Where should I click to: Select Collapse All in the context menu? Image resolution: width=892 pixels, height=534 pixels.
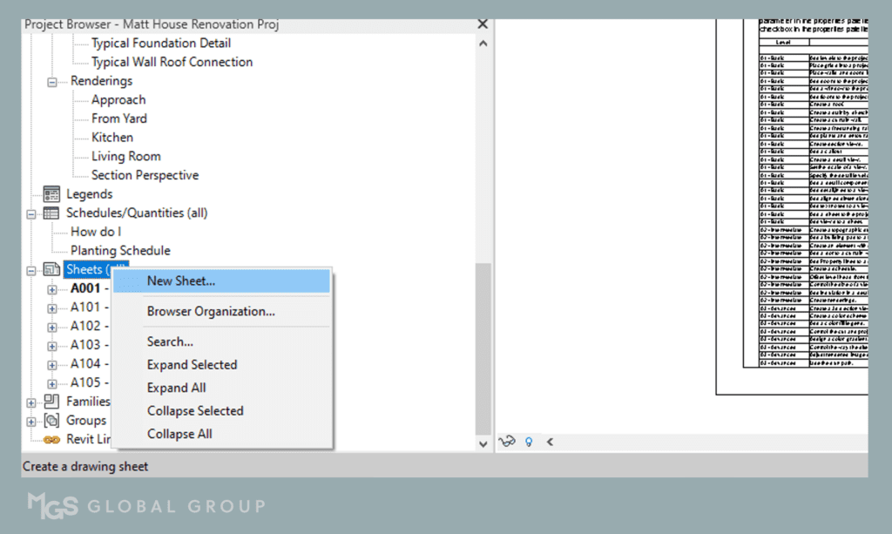[x=179, y=434]
